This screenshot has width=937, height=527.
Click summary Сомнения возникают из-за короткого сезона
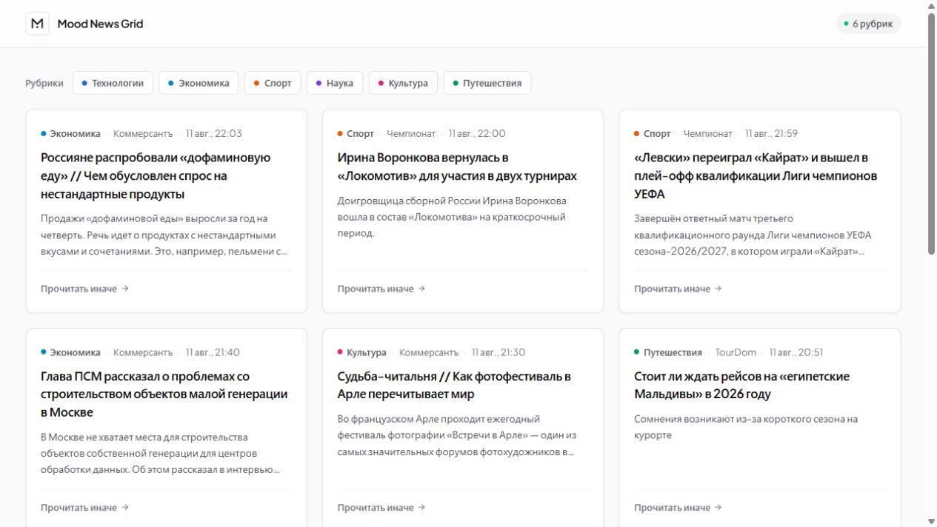coord(746,427)
